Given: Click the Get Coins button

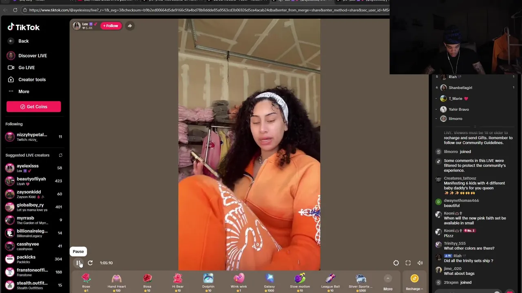Looking at the screenshot, I should (x=33, y=107).
